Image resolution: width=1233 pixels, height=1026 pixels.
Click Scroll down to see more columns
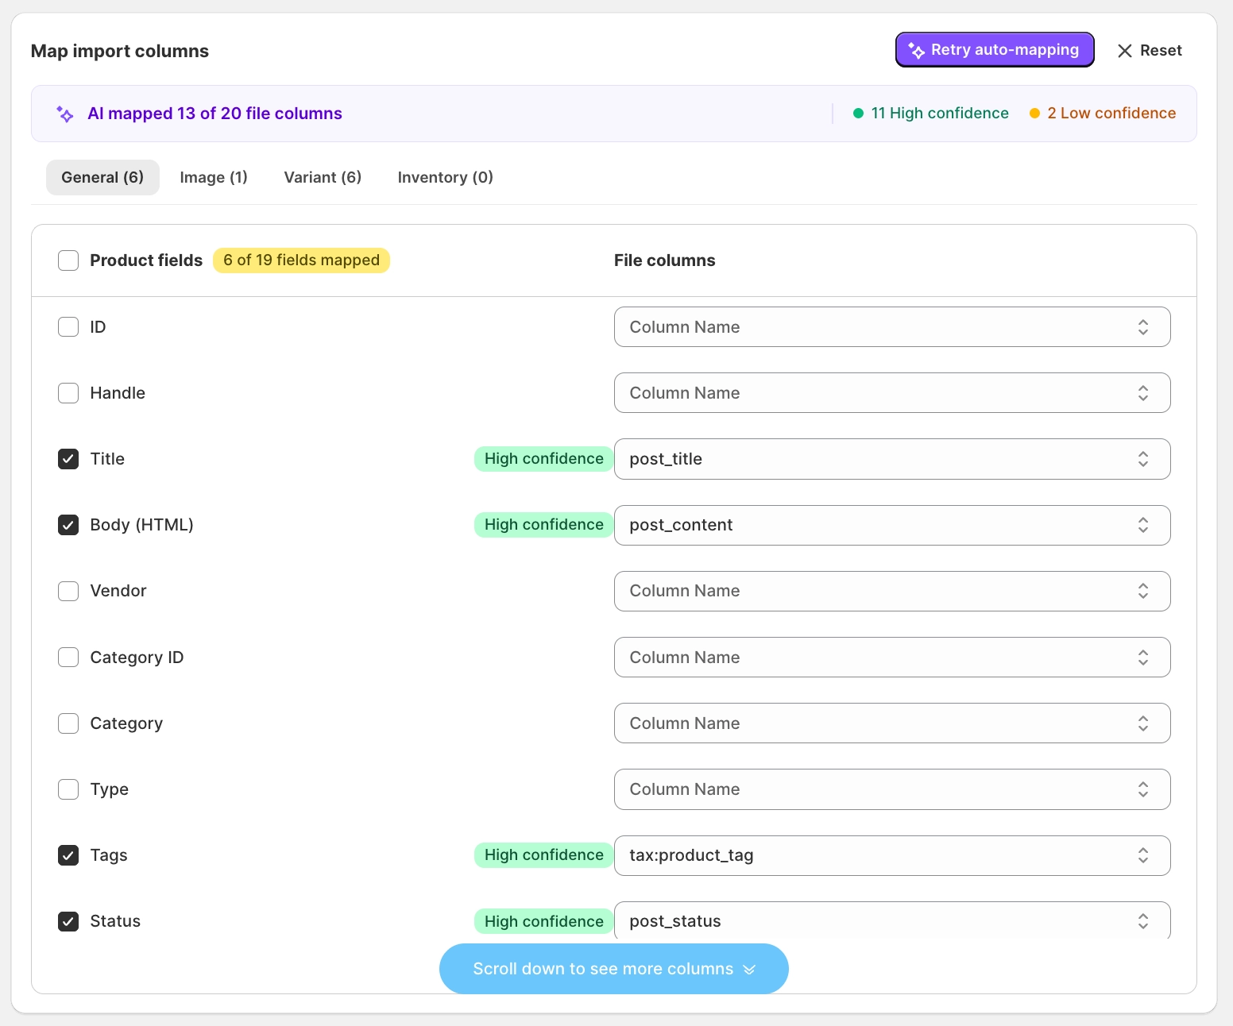[x=614, y=969]
